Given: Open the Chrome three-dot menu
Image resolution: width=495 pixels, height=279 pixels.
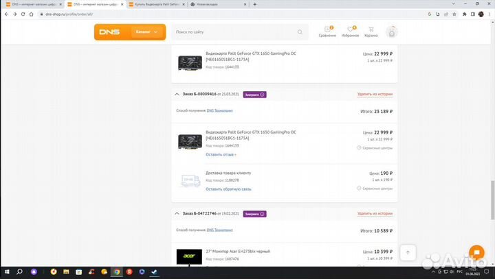Looking at the screenshot, I should 489,14.
